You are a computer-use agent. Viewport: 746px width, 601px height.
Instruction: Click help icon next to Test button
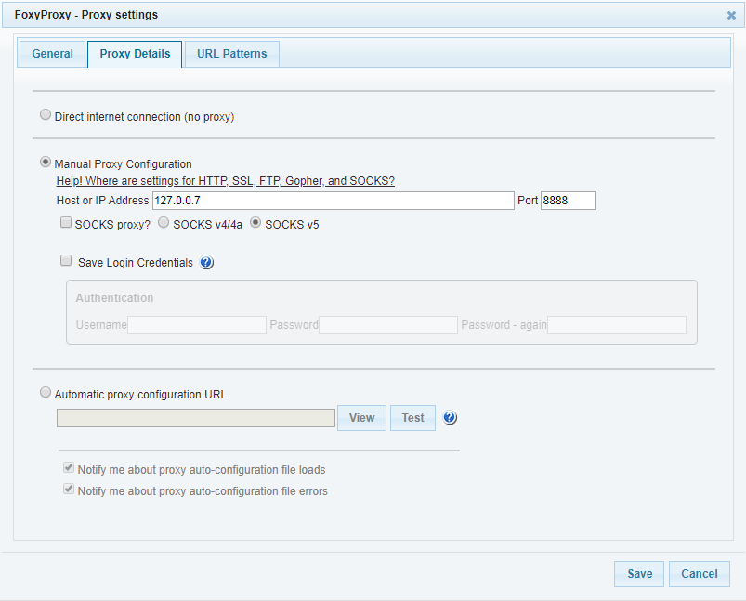[450, 417]
